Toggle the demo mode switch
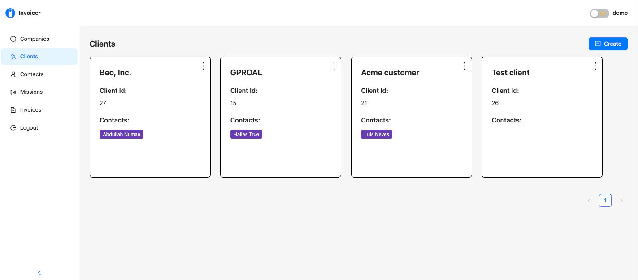Image resolution: width=638 pixels, height=280 pixels. (x=599, y=13)
